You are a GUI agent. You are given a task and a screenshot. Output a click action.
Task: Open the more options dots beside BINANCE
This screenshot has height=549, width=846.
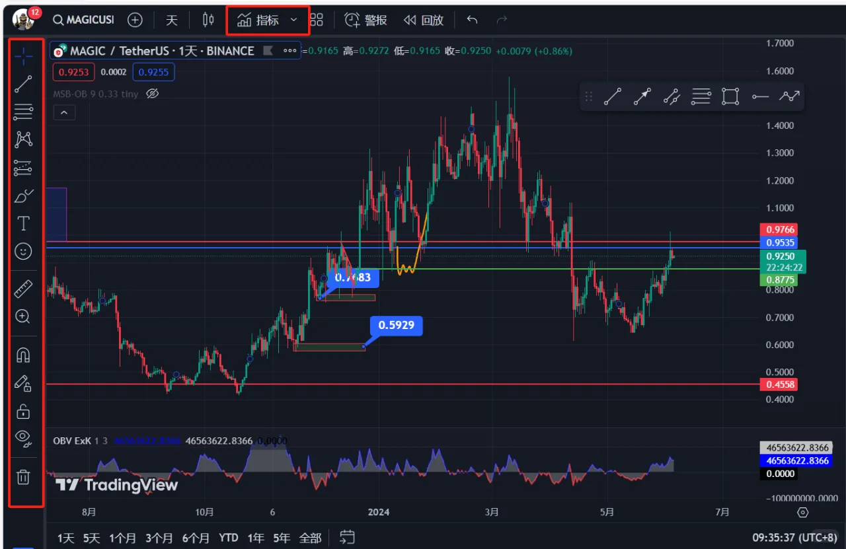[x=289, y=50]
